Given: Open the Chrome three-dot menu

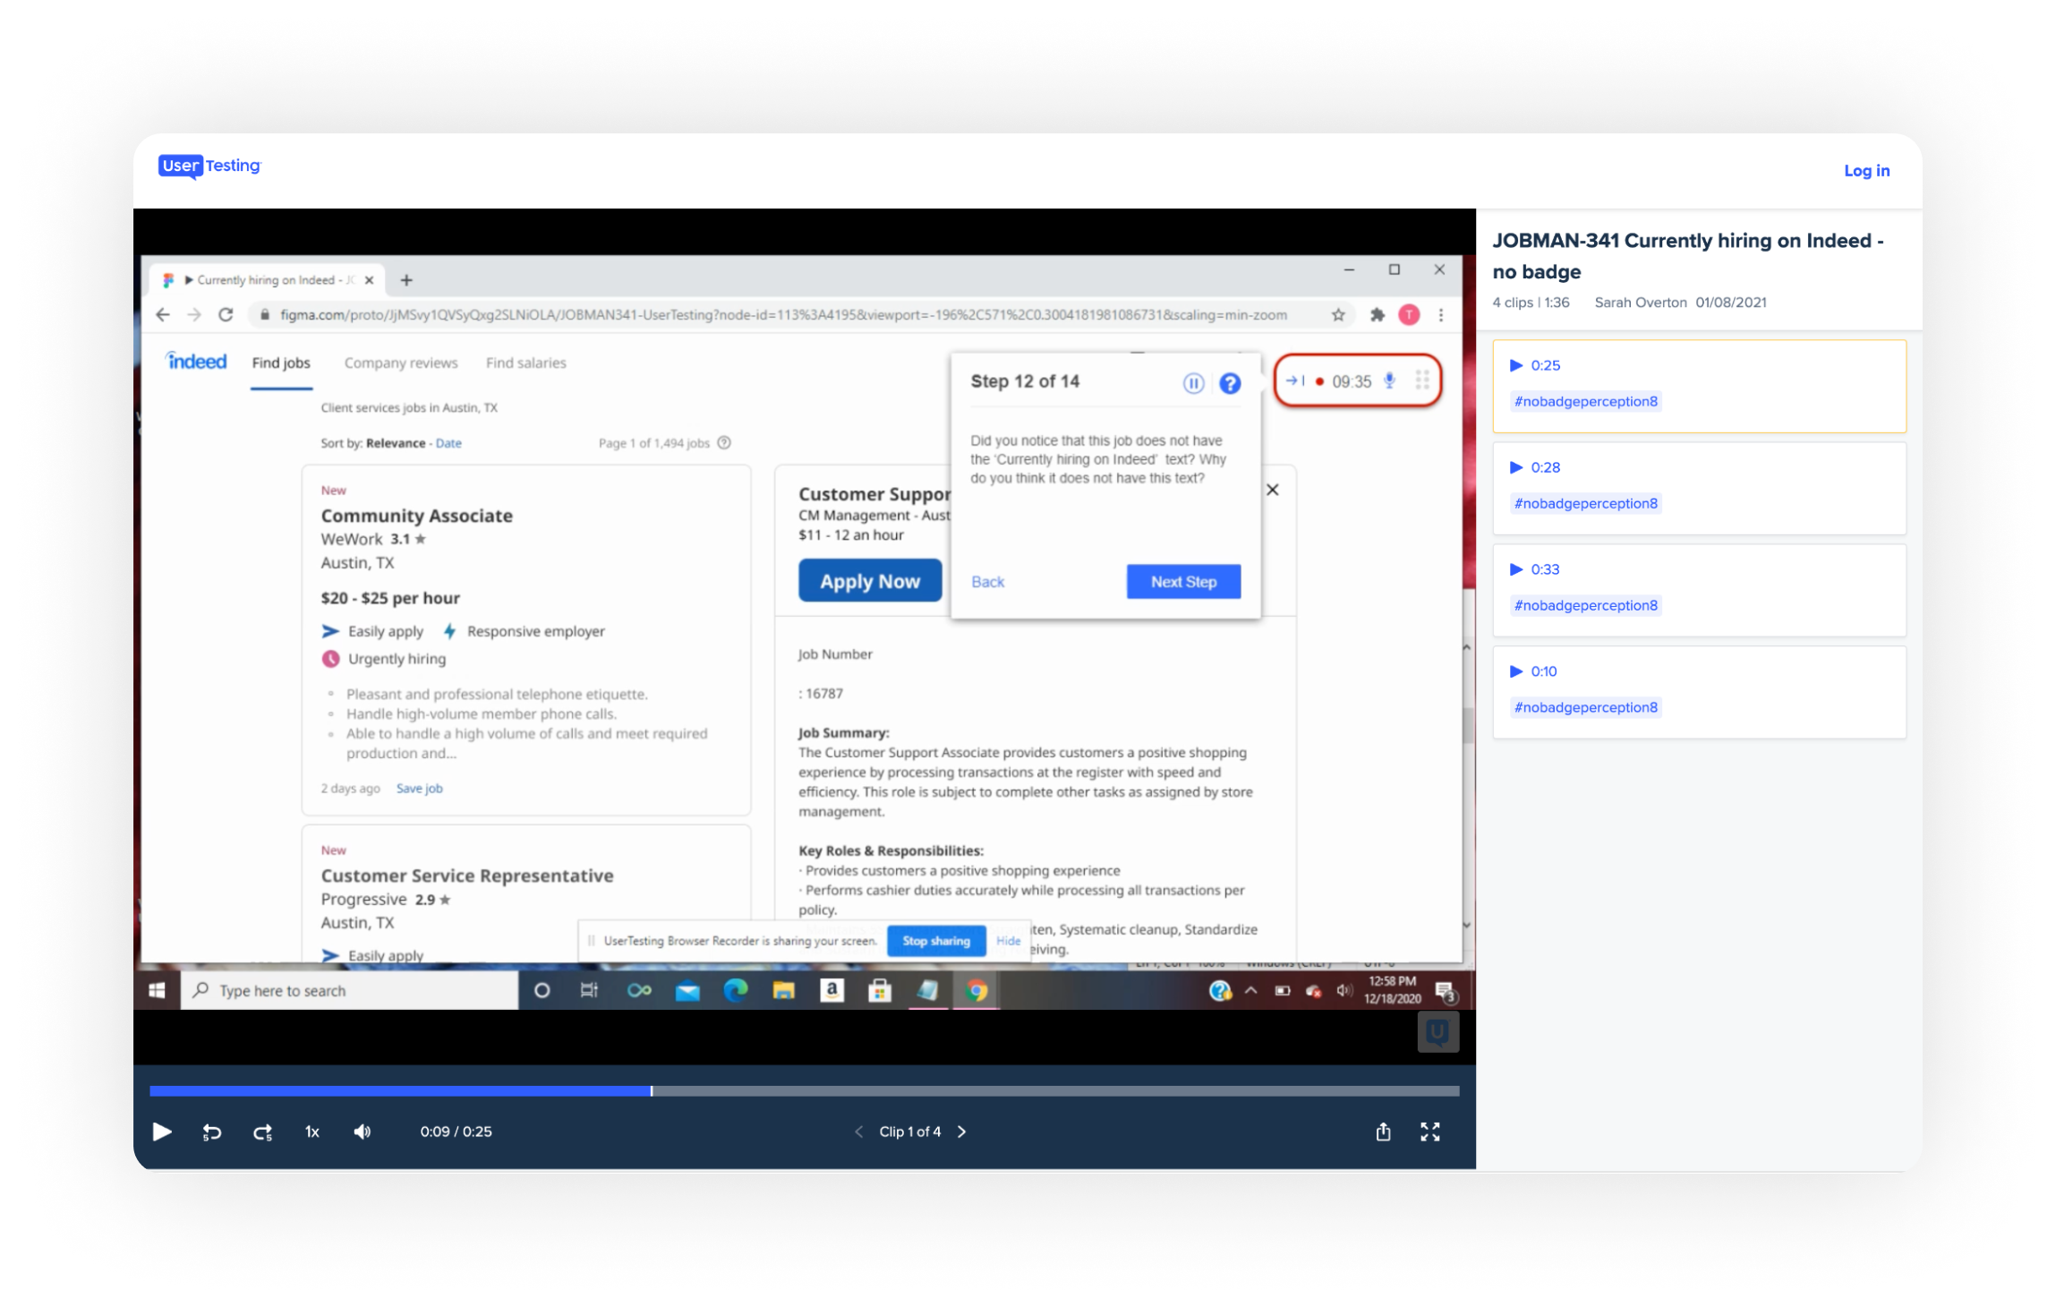Looking at the screenshot, I should [x=1441, y=315].
